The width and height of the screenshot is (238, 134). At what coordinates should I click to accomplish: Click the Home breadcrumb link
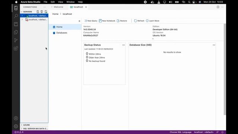coord(55,14)
